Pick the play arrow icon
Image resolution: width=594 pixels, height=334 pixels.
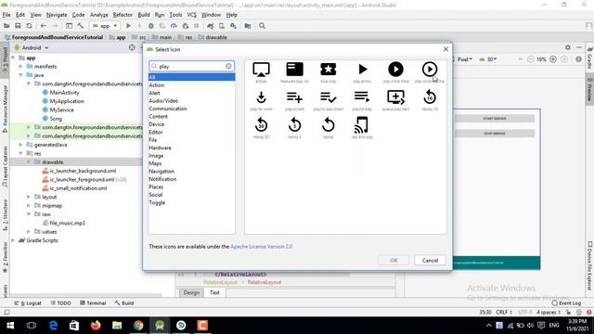point(362,70)
